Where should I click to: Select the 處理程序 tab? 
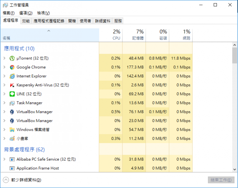(x=11, y=20)
